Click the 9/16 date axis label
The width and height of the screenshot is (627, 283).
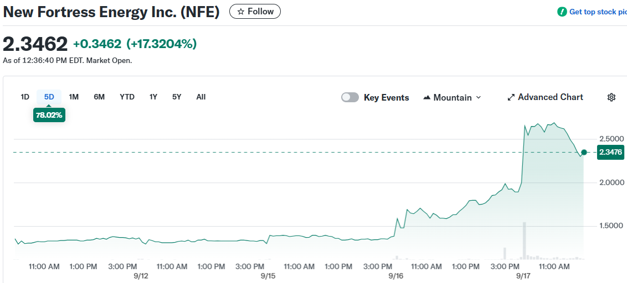pos(395,276)
